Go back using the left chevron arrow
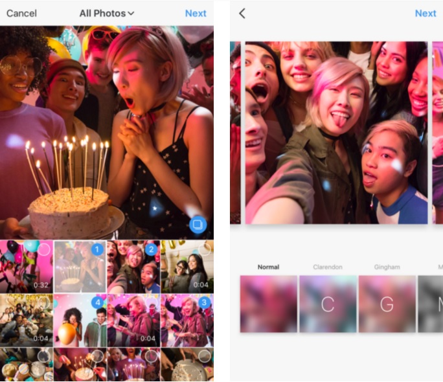Viewport: 443px width, 382px height. tap(242, 14)
